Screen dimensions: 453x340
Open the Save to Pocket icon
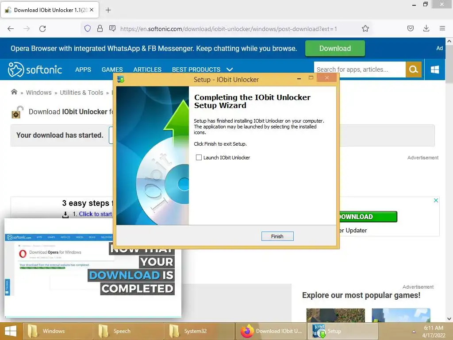pos(410,28)
